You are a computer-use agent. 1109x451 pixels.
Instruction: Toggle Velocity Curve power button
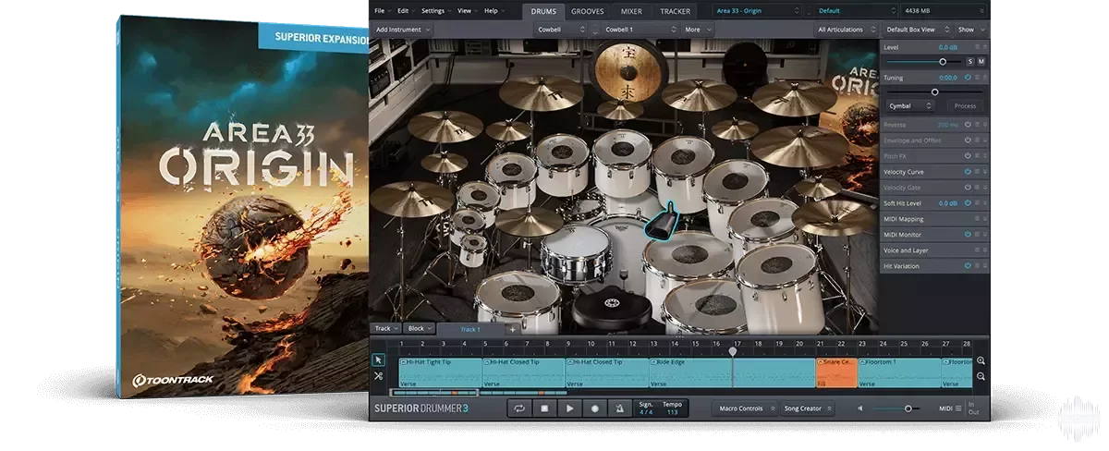tap(969, 172)
